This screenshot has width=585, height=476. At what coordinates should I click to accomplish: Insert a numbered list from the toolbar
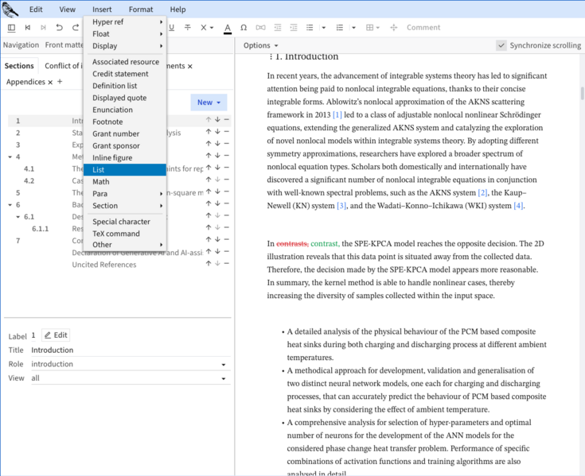(340, 28)
